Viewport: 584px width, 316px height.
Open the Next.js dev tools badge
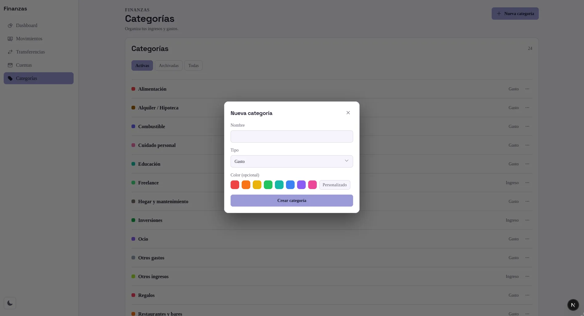[573, 305]
